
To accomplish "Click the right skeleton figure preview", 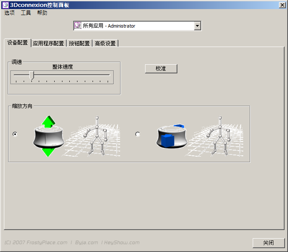I will [x=220, y=135].
